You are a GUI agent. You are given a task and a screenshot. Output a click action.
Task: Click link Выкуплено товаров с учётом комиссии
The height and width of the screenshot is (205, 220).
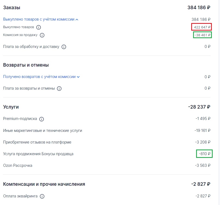pos(39,19)
